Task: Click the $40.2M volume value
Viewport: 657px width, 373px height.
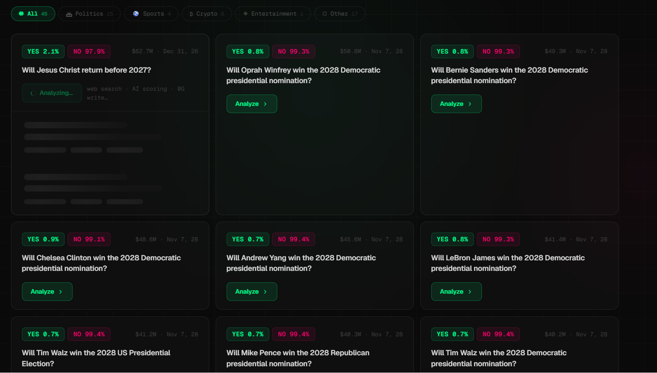Action: (555, 334)
